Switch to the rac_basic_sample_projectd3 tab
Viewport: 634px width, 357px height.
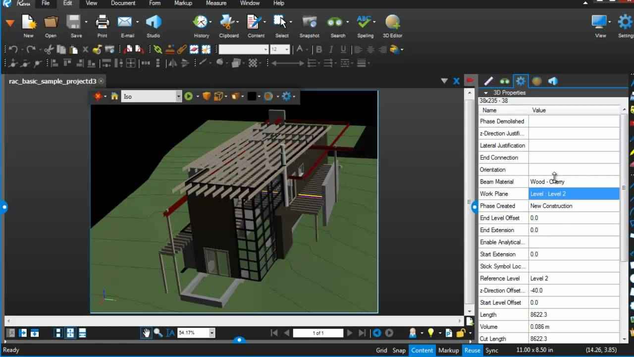52,81
